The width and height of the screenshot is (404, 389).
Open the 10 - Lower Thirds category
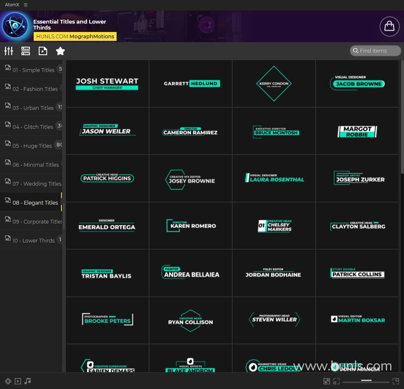click(x=33, y=240)
